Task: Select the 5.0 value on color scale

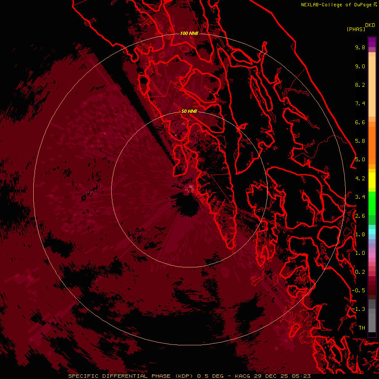Action: [x=360, y=160]
